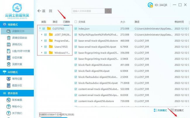Click the user account avatar icon

[150, 5]
